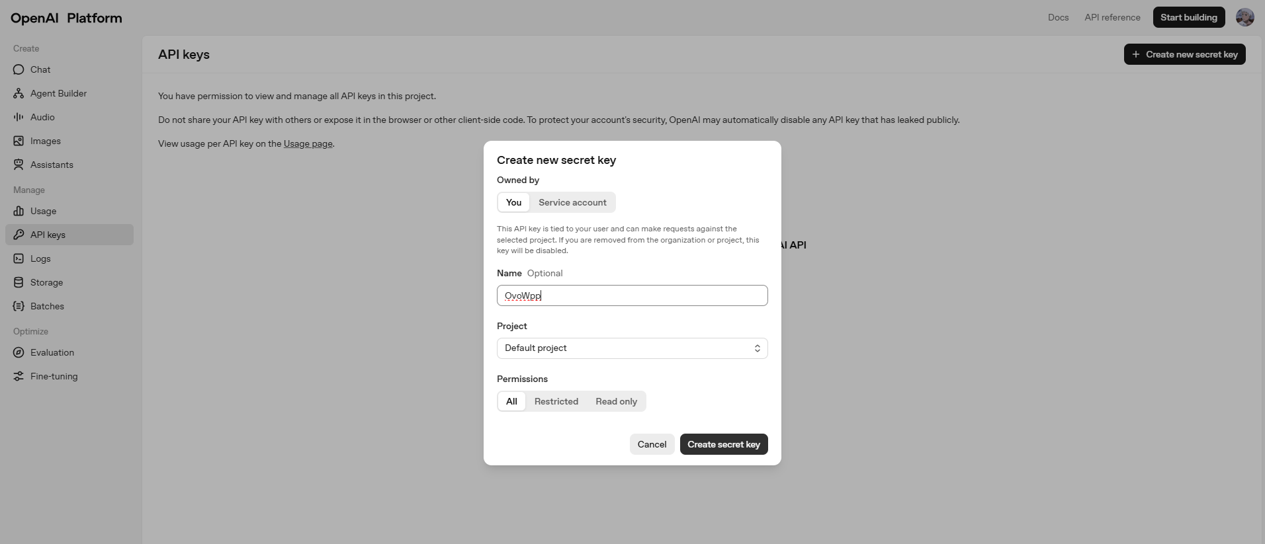Follow the Usage page link
The height and width of the screenshot is (544, 1265).
[308, 143]
